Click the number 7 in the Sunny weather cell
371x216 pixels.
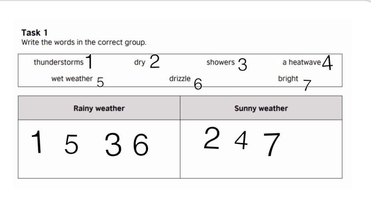(272, 144)
